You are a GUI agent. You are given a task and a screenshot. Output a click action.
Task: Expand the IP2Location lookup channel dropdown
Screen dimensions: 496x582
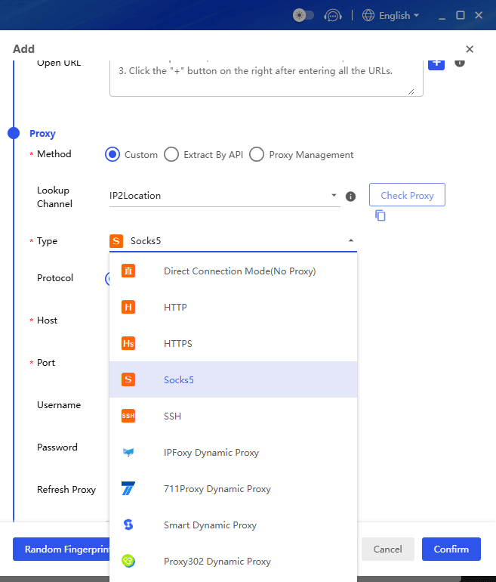(x=224, y=196)
